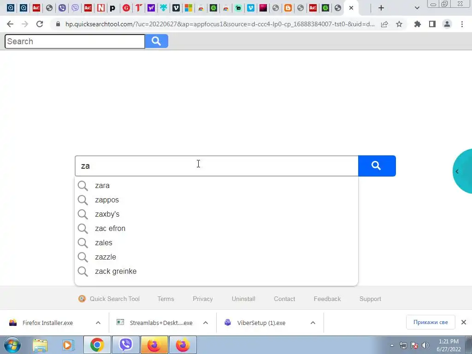
Task: Switch to the teal puzzle icon tab
Action: 164,8
